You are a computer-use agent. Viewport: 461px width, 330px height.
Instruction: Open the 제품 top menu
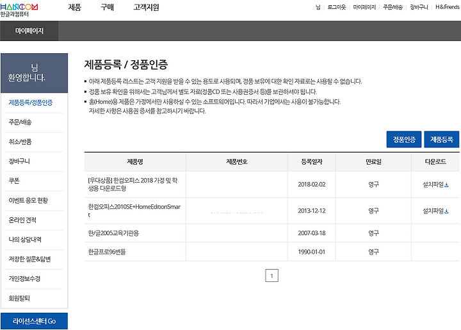(x=74, y=7)
